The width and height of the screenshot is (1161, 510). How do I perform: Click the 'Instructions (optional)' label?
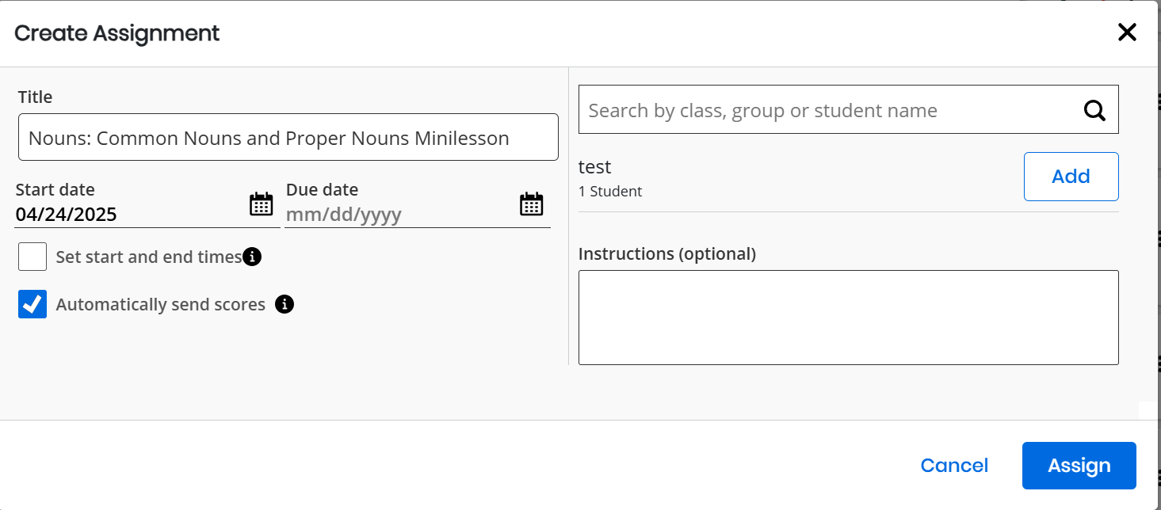point(666,254)
